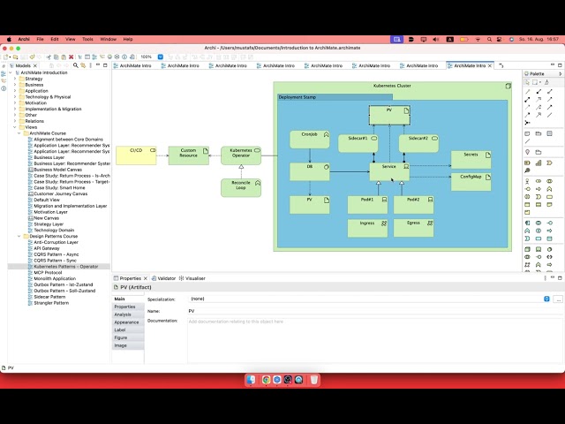Click the Undo toolbar icon
Image resolution: width=565 pixels, height=424 pixels.
tap(32, 57)
